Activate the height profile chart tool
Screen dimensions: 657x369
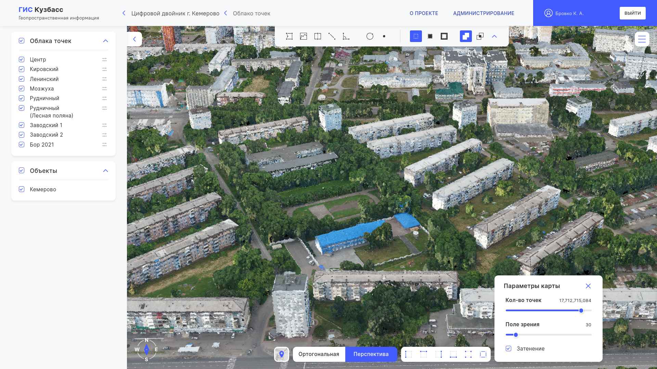click(x=304, y=36)
